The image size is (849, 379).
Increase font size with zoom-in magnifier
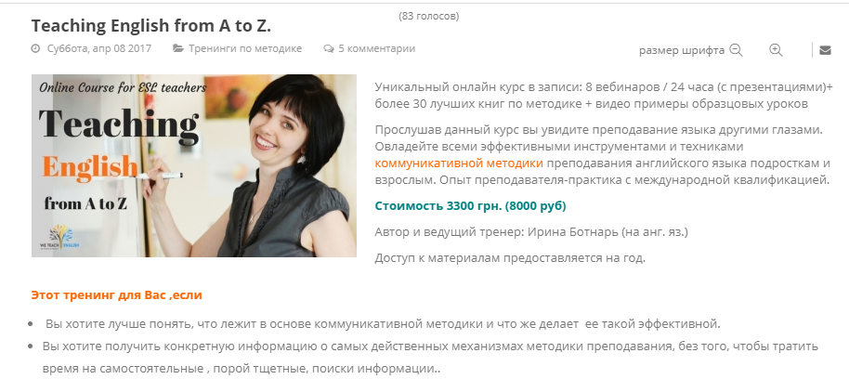pos(776,50)
